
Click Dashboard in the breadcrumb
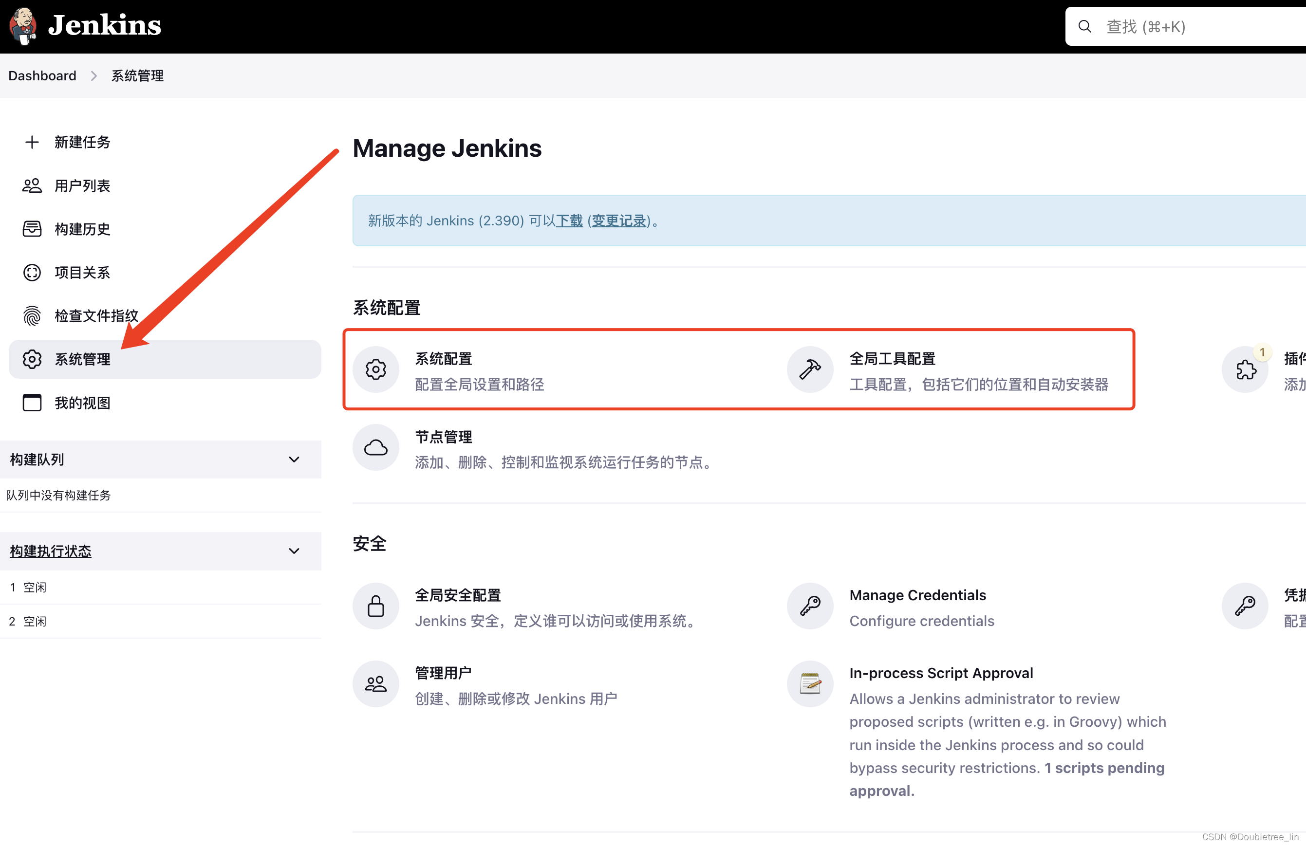pyautogui.click(x=42, y=76)
